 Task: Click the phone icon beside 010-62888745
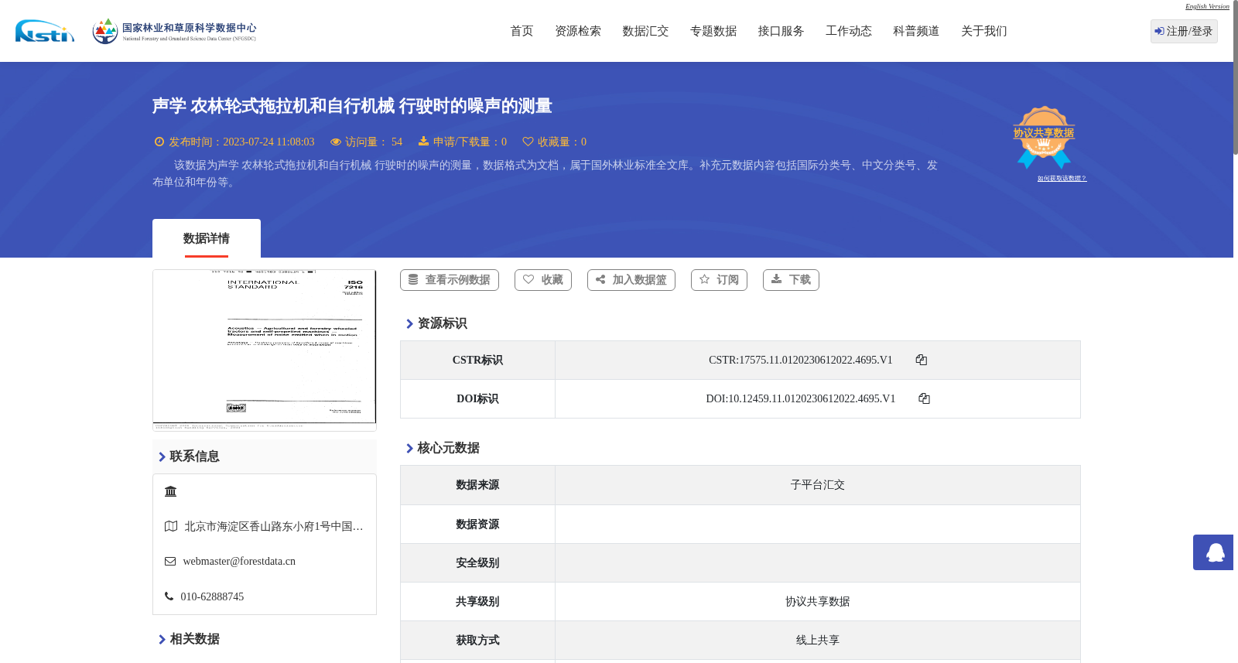(169, 596)
